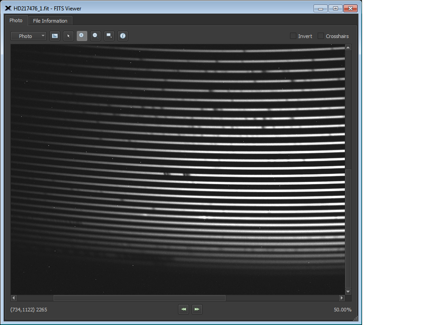The height and width of the screenshot is (325, 435).
Task: Go to the previous image
Action: click(x=184, y=309)
